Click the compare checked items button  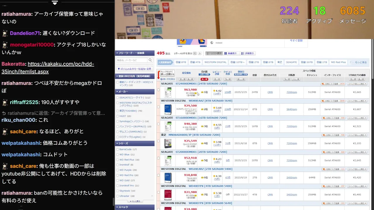[x=167, y=73]
